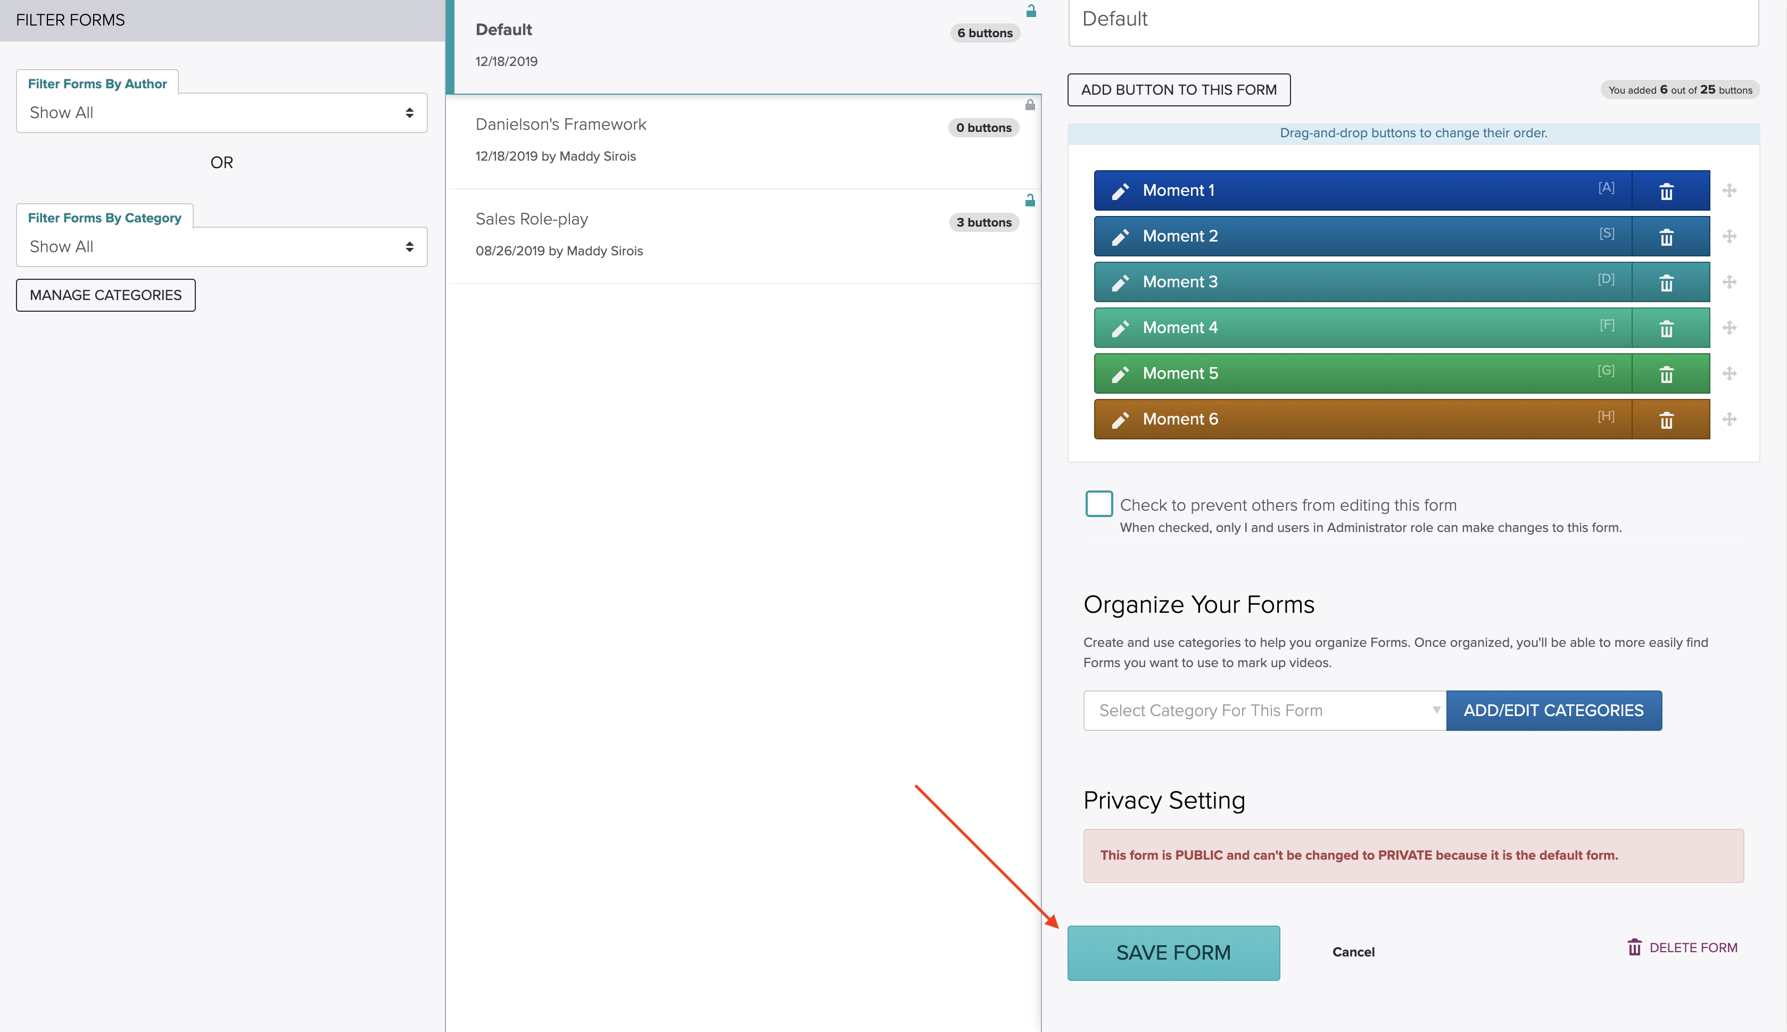This screenshot has width=1787, height=1032.
Task: Click the [D] shortcut label on Moment 3
Action: pos(1606,279)
